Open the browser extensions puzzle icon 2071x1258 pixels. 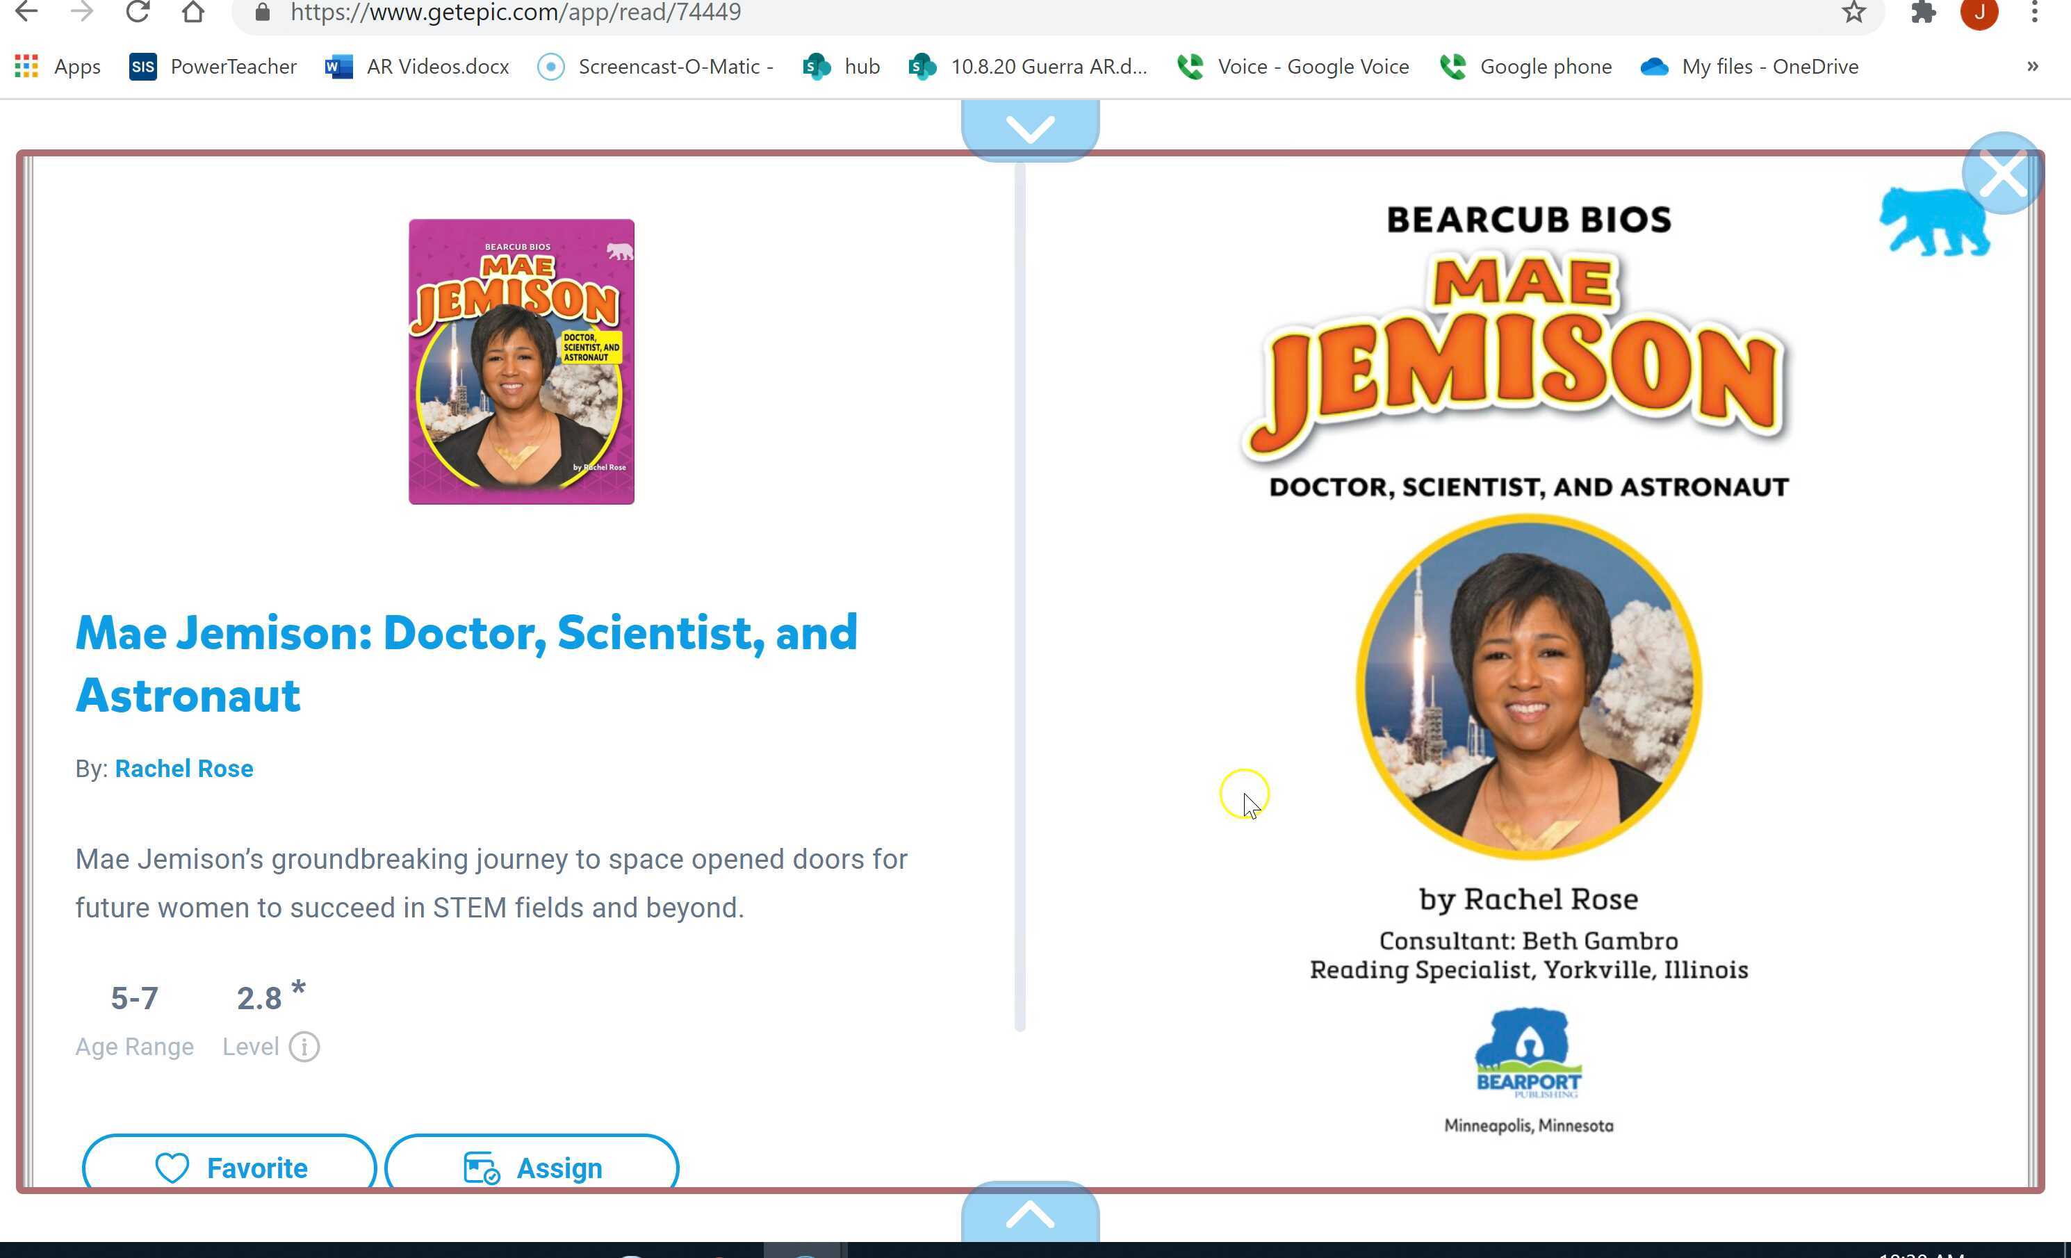click(x=1923, y=12)
